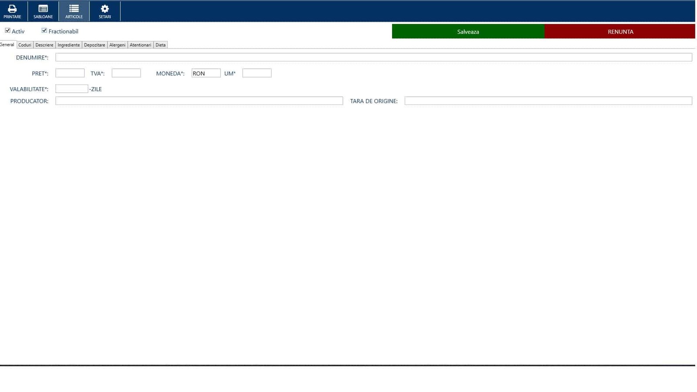Open the SABLOANE templates panel
Image resolution: width=697 pixels, height=392 pixels.
point(43,11)
